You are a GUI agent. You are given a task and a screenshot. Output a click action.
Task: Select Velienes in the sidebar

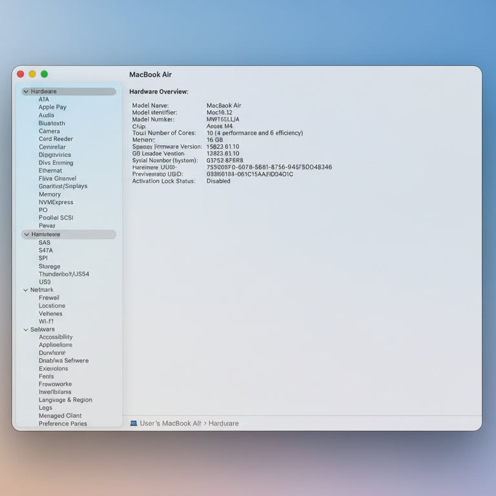pyautogui.click(x=50, y=313)
